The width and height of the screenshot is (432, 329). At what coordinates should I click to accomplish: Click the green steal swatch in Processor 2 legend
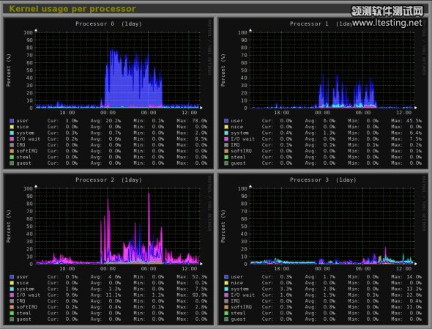tap(12, 314)
